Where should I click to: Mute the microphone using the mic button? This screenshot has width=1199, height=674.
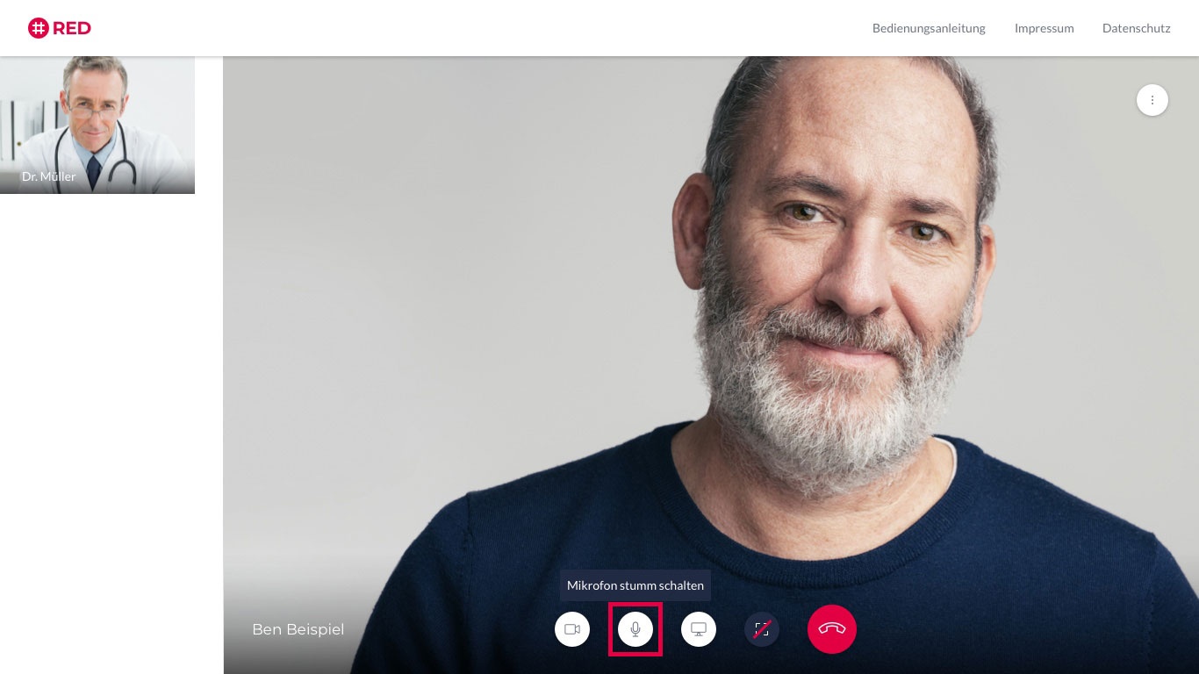click(635, 629)
